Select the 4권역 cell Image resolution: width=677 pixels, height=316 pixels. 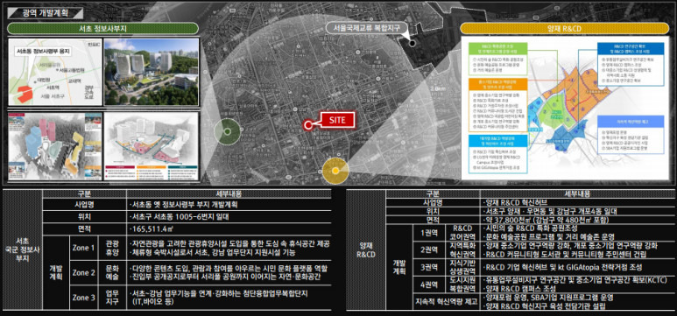pyautogui.click(x=428, y=284)
